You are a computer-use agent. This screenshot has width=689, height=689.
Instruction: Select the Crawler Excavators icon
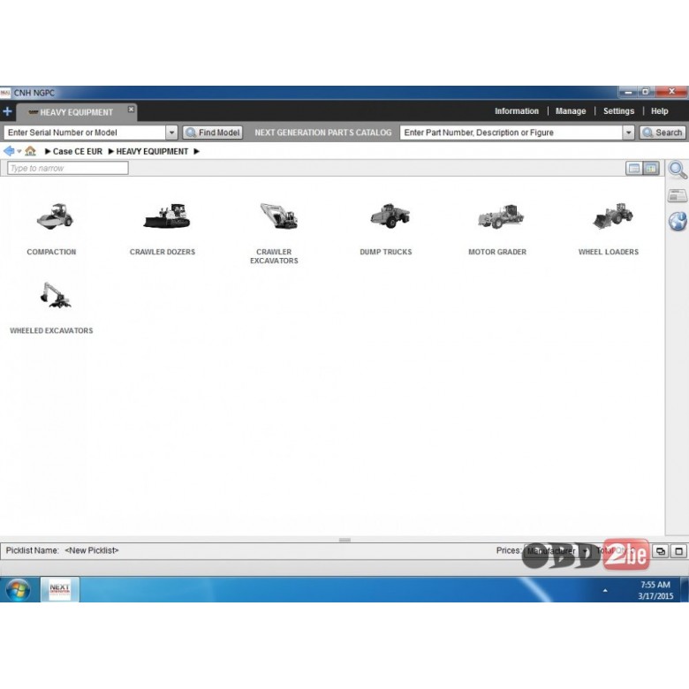(278, 216)
